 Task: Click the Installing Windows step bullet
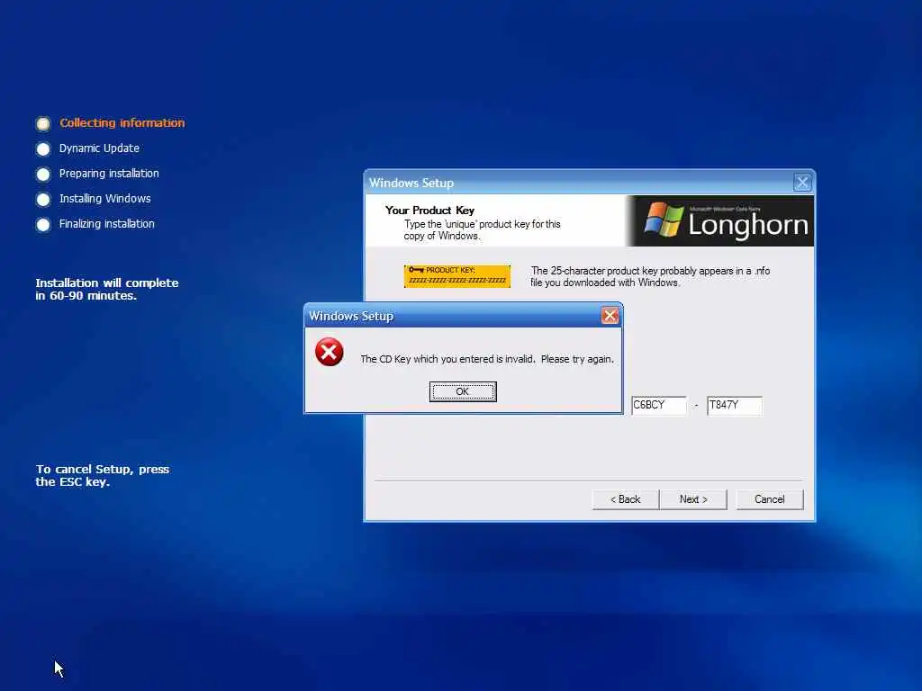pyautogui.click(x=43, y=199)
